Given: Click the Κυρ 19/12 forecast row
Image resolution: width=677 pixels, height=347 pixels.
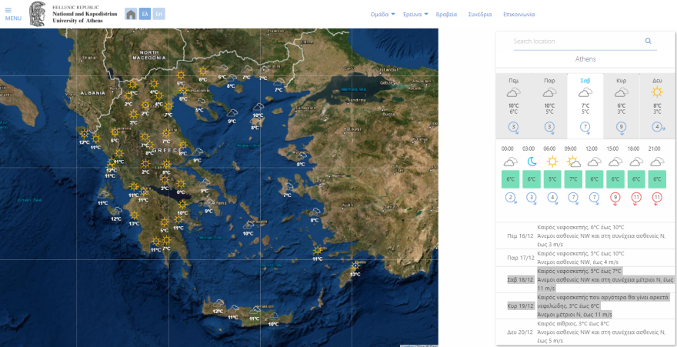Looking at the screenshot, I should 585,306.
